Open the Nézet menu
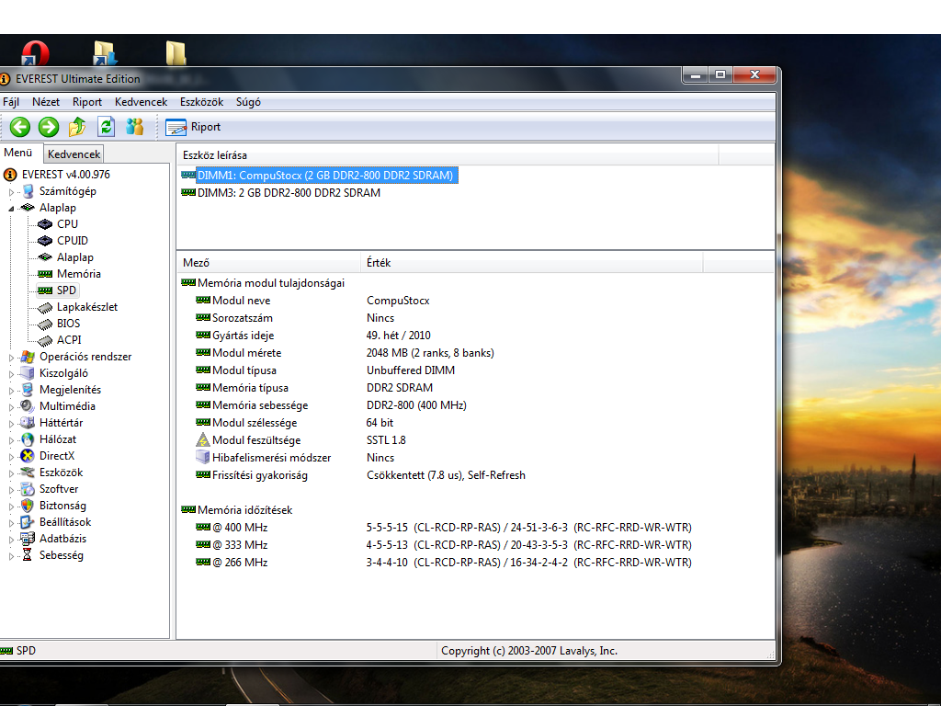941x706 pixels. point(46,102)
